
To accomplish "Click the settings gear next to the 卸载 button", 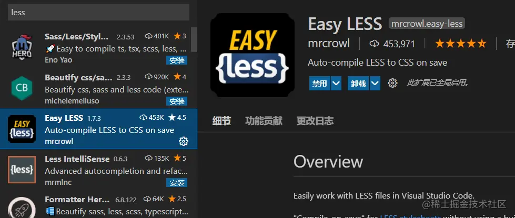I will click(392, 83).
